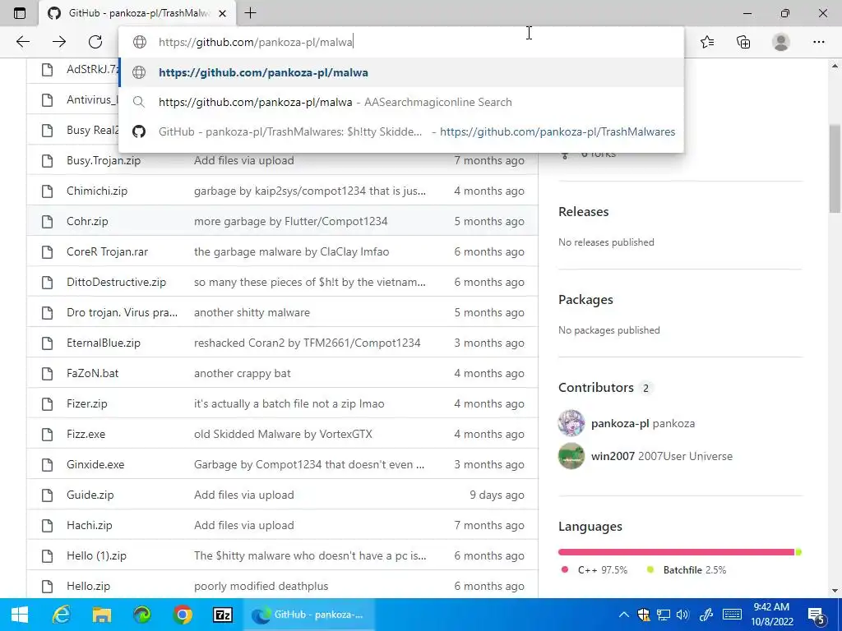Click the file icon beside FaZoN.bat
The width and height of the screenshot is (842, 631).
[47, 373]
